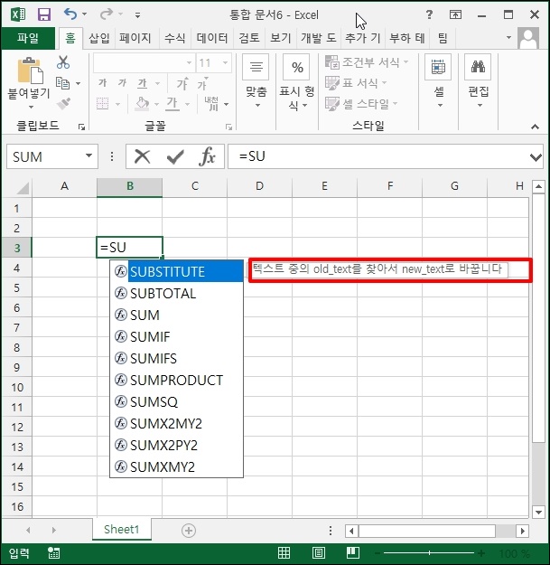Select SUMIF from the autocomplete list
This screenshot has height=565, width=550.
point(176,336)
